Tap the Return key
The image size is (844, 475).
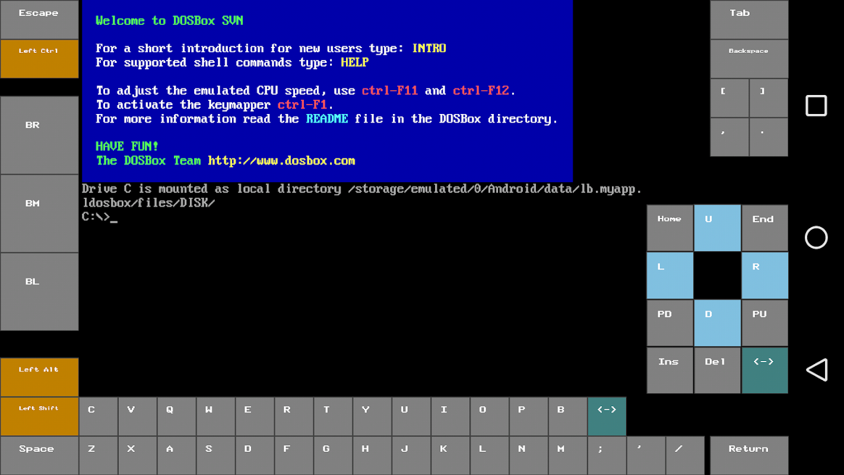click(749, 455)
